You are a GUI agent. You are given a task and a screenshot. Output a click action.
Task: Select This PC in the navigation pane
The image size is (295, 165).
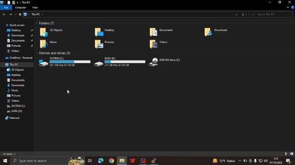(x=14, y=65)
